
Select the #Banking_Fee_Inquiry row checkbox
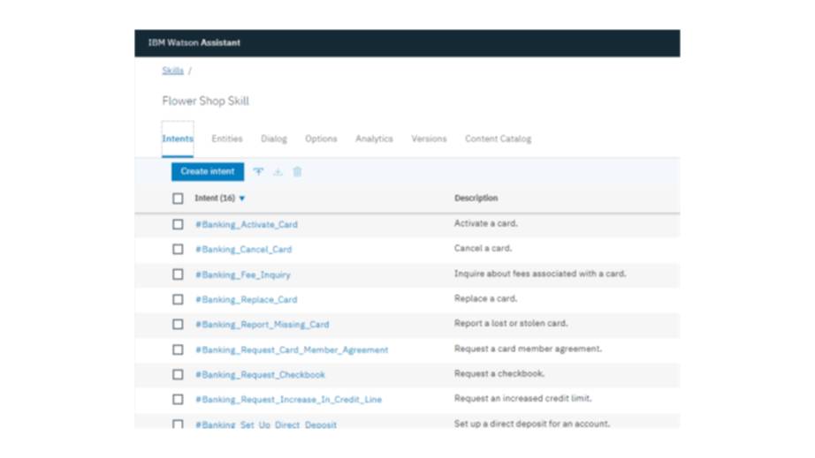point(178,274)
